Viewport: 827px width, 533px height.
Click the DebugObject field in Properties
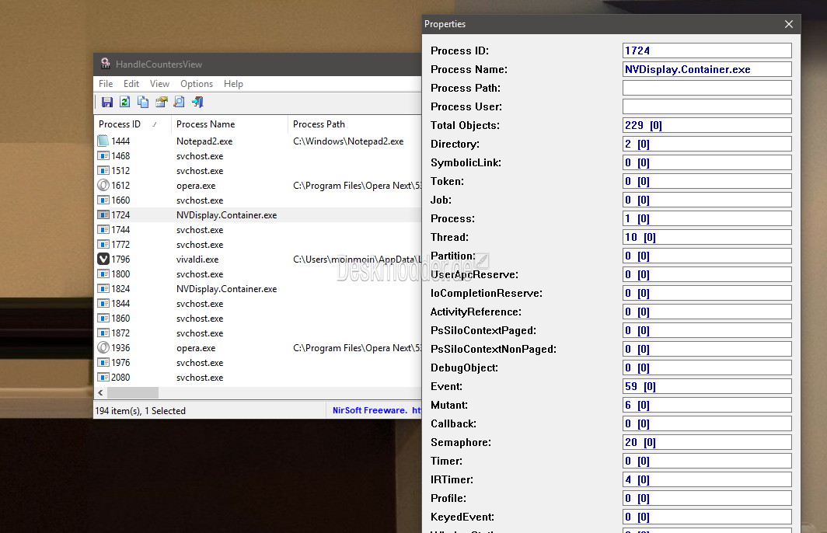pyautogui.click(x=707, y=368)
